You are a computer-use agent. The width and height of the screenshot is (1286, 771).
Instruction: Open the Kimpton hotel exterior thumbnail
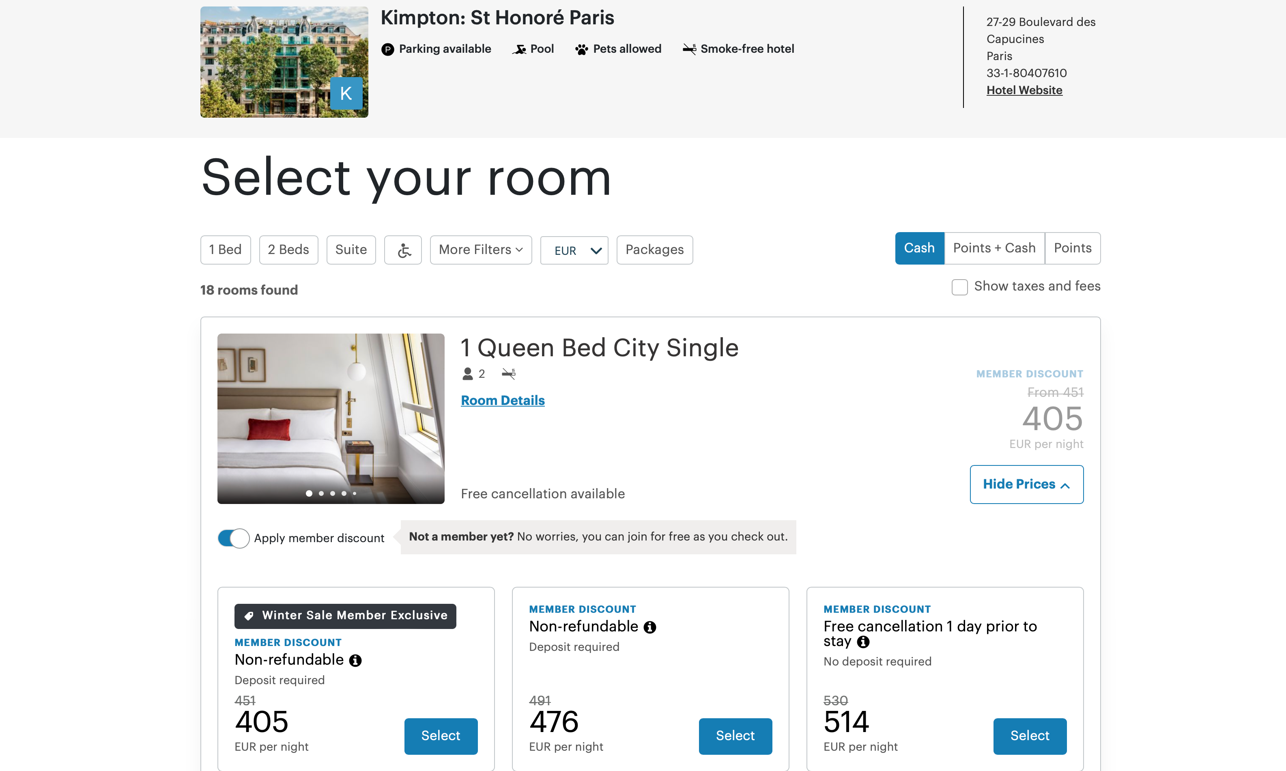click(284, 62)
